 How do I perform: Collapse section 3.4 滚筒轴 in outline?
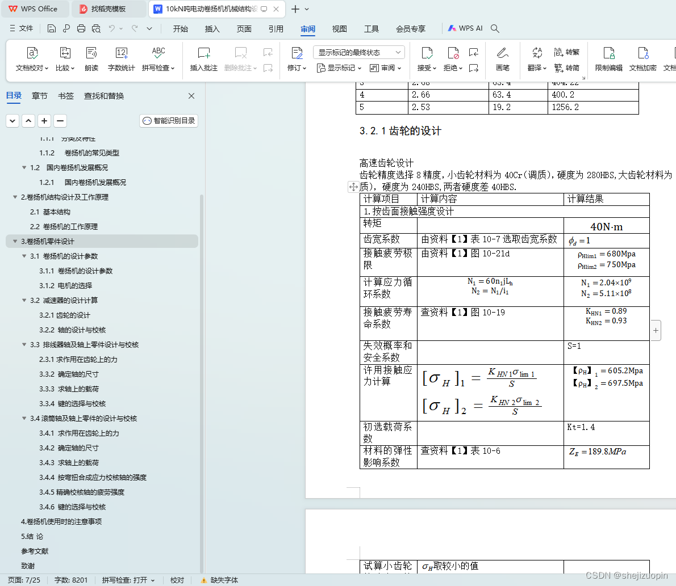tap(24, 418)
